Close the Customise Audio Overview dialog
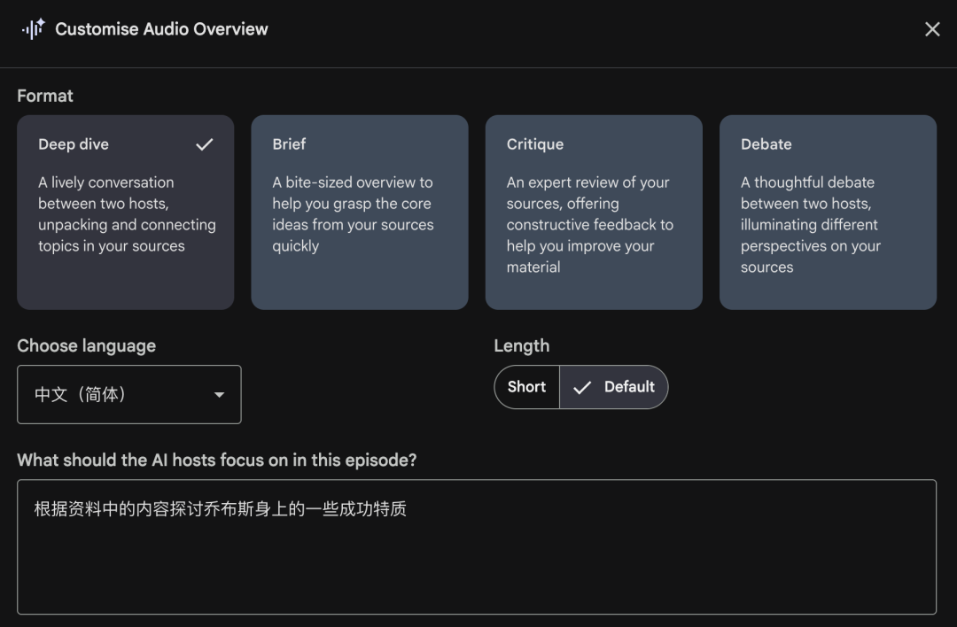 (932, 28)
